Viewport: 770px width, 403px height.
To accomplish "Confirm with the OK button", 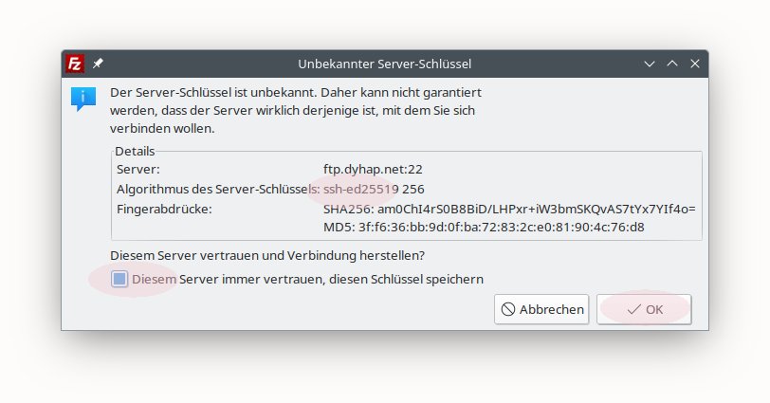I will pos(644,309).
